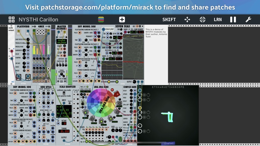This screenshot has width=260, height=146.
Task: Toggle Master Recorder Compressor
Action: coord(66,61)
